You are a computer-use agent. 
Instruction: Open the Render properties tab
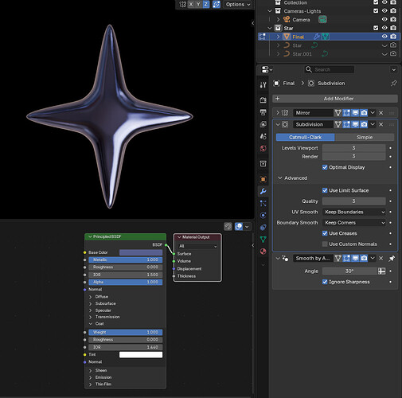[263, 99]
